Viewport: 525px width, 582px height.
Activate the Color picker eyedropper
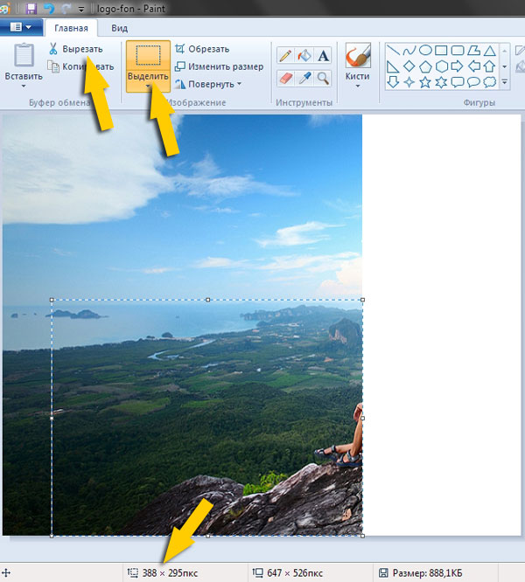click(304, 78)
